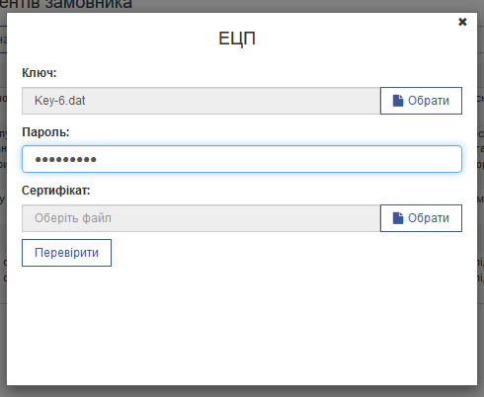
Task: Click the empty white area below Перевірити
Action: click(x=242, y=326)
